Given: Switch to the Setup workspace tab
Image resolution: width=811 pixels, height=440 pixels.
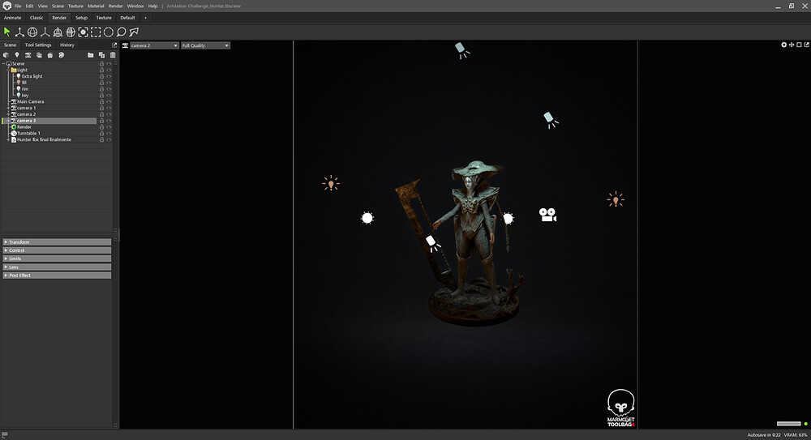Looking at the screenshot, I should pos(81,18).
